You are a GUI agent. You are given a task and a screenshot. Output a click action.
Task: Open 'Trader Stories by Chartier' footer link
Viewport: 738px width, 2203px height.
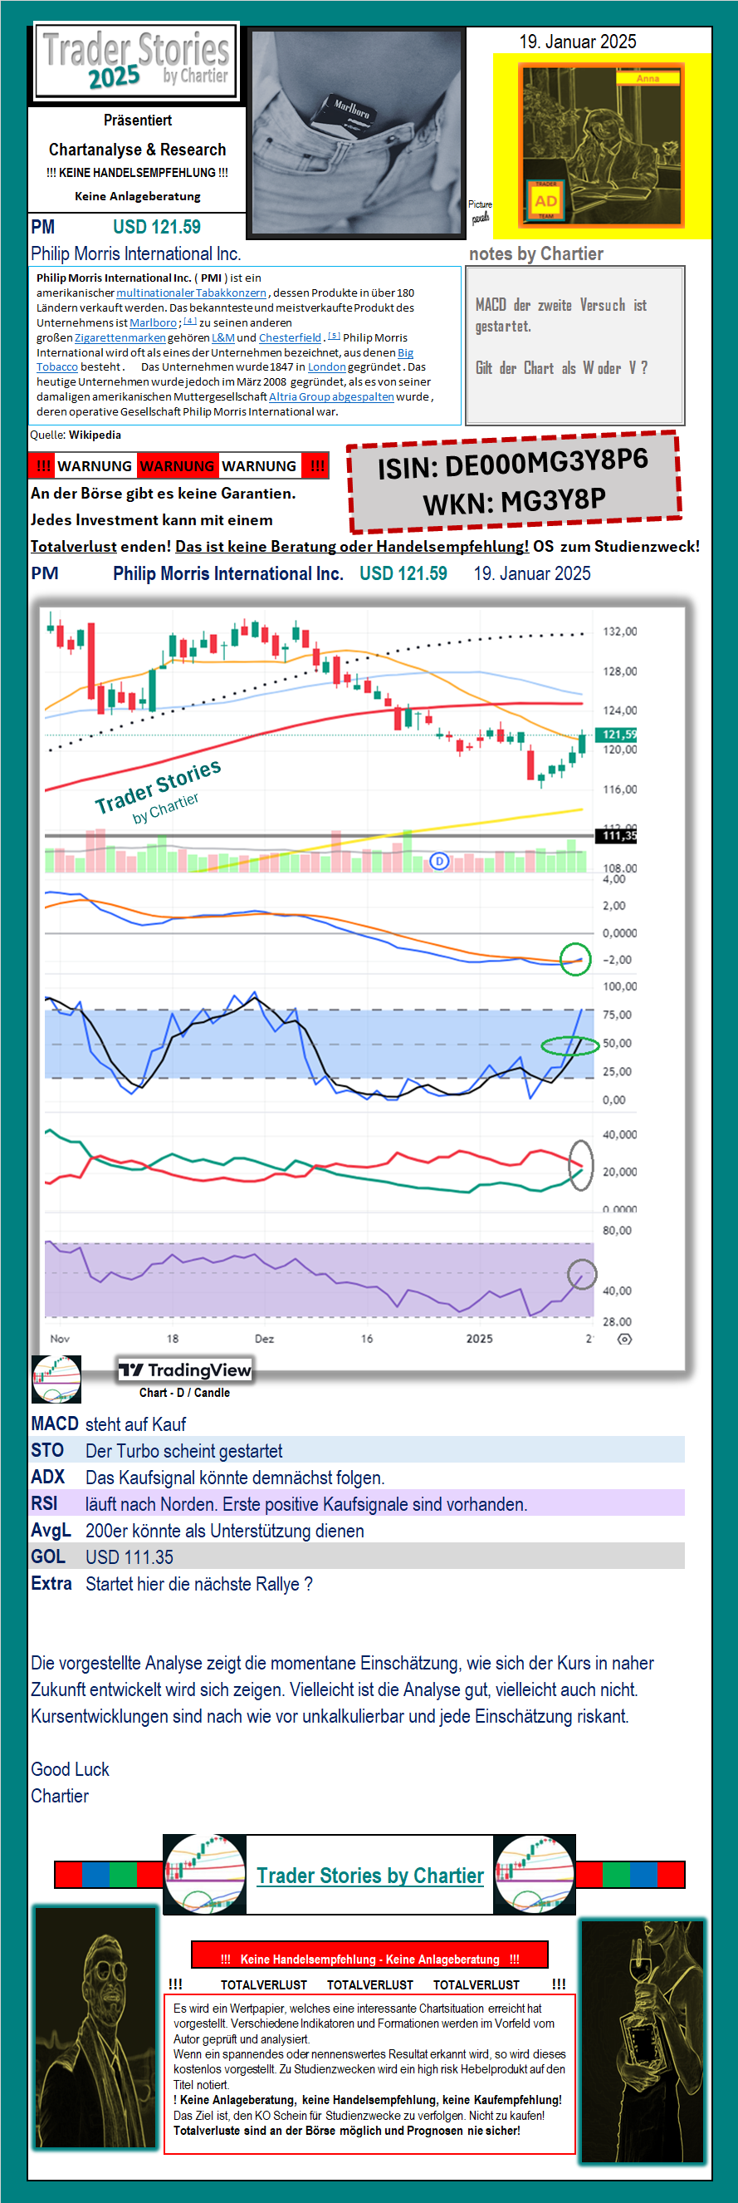370,1875
